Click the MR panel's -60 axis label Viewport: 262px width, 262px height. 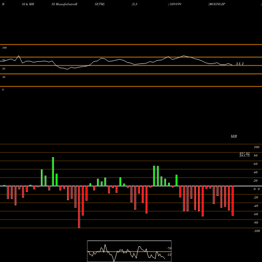point(256,214)
